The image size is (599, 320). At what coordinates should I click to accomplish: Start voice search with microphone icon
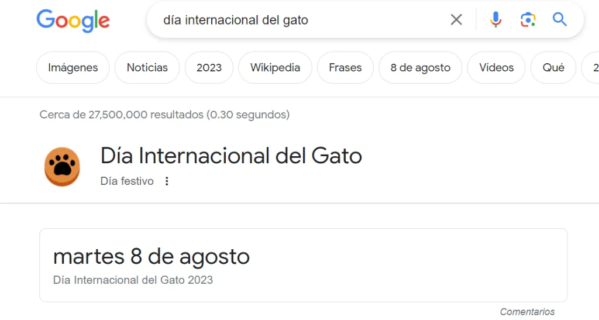click(x=495, y=20)
